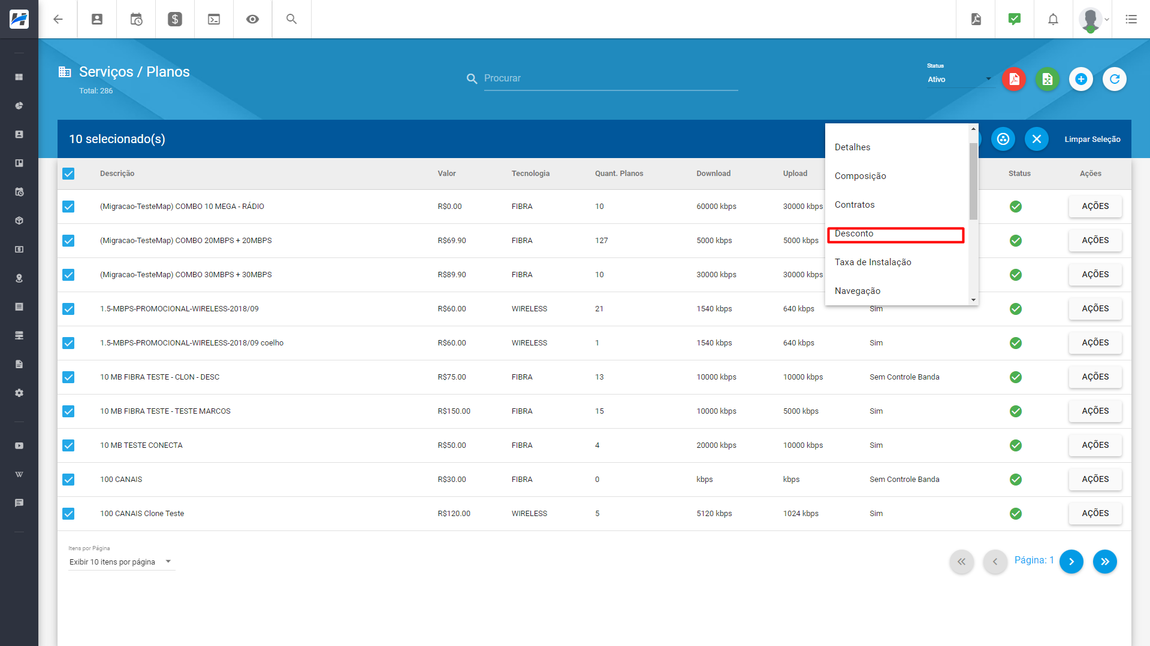Open the contacts card icon in the top toolbar
The height and width of the screenshot is (646, 1150).
tap(97, 19)
